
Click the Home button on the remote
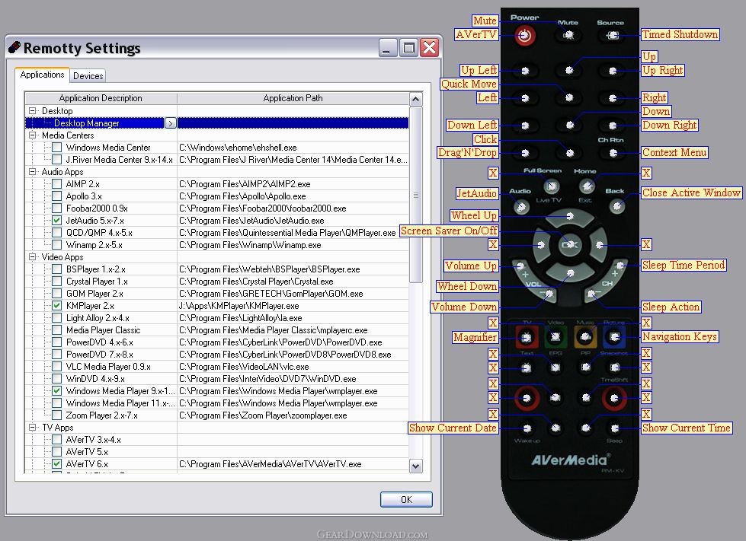587,186
